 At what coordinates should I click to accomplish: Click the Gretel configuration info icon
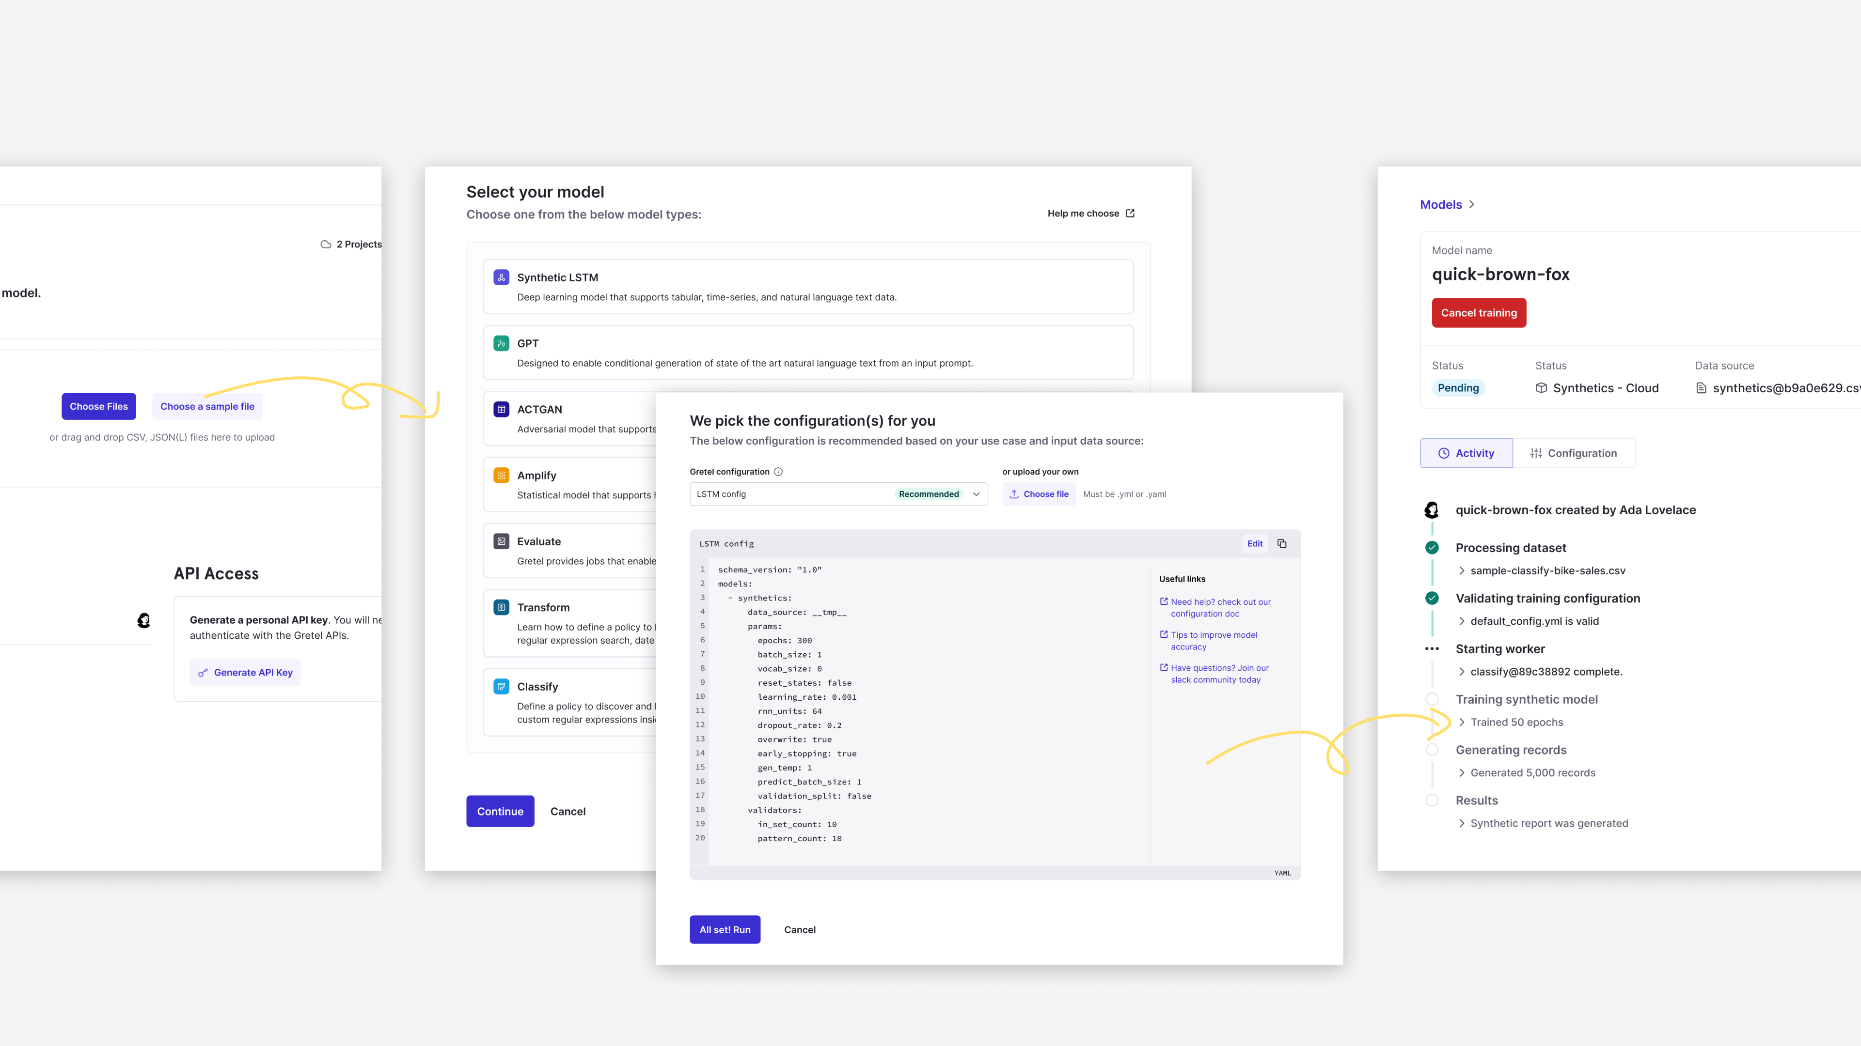click(778, 472)
